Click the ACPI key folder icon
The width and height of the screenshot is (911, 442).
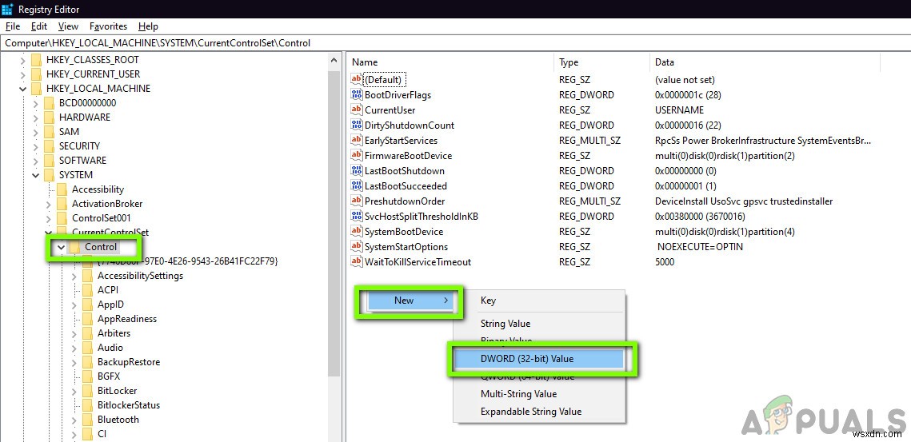(x=88, y=290)
